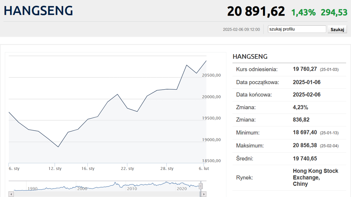Image resolution: width=351 pixels, height=197 pixels.
Task: Click the minimum value 18 697,40
Action: point(305,132)
